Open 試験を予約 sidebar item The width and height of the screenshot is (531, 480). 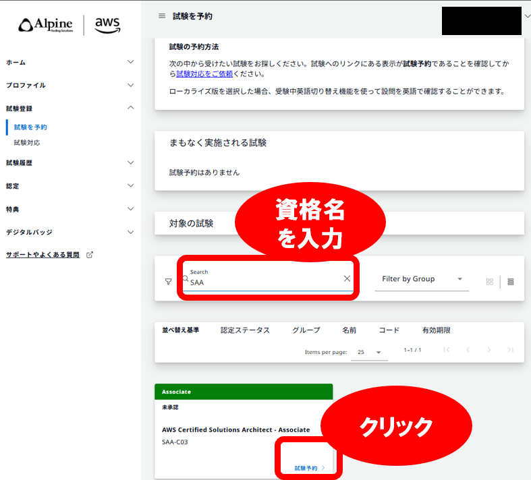(30, 127)
